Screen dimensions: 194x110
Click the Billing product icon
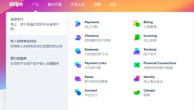click(137, 24)
